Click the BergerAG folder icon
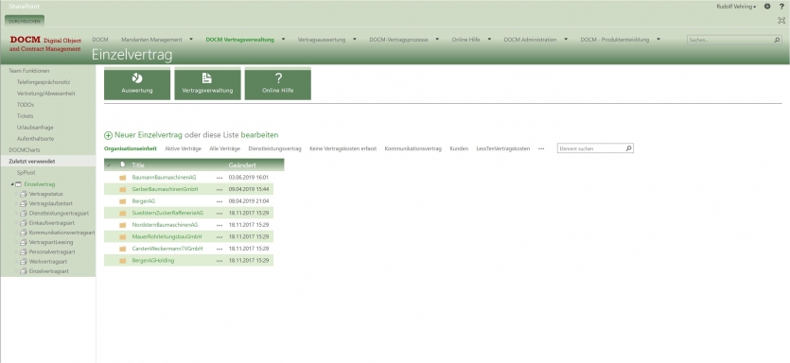The width and height of the screenshot is (790, 363). [122, 201]
